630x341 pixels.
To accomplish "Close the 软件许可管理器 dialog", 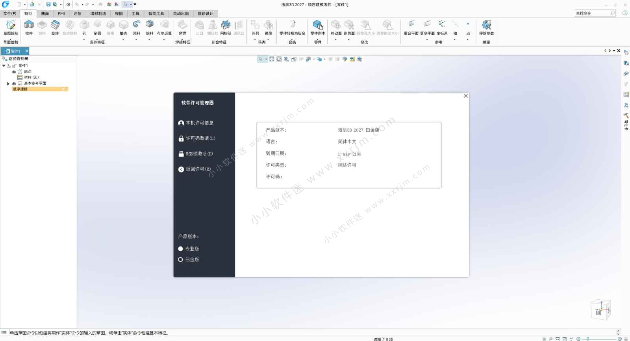I will 466,96.
